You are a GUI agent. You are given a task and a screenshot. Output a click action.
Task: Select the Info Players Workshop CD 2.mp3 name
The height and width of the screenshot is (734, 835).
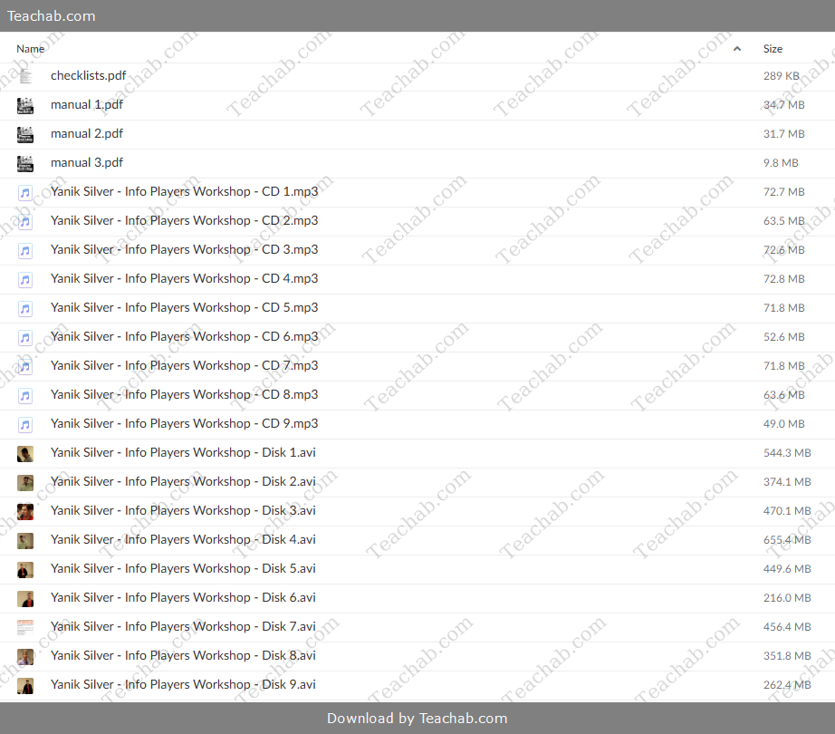[x=184, y=220]
